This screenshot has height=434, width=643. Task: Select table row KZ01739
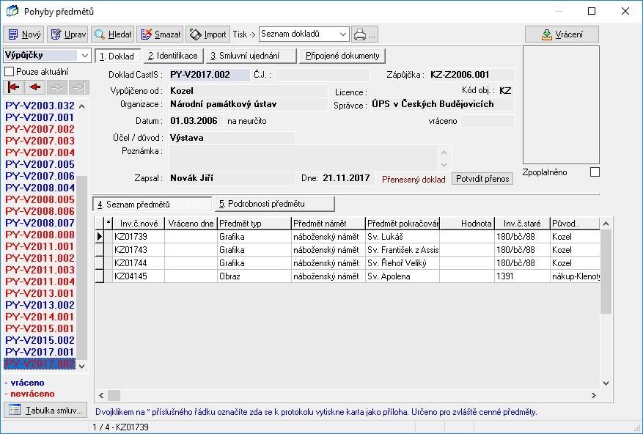tap(348, 237)
